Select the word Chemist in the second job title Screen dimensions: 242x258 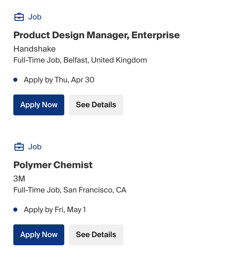pyautogui.click(x=73, y=165)
